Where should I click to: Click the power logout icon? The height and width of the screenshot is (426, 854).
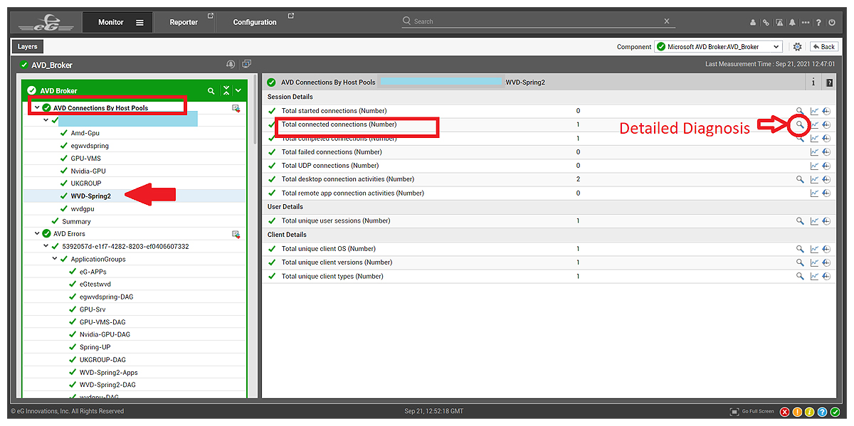pyautogui.click(x=832, y=23)
